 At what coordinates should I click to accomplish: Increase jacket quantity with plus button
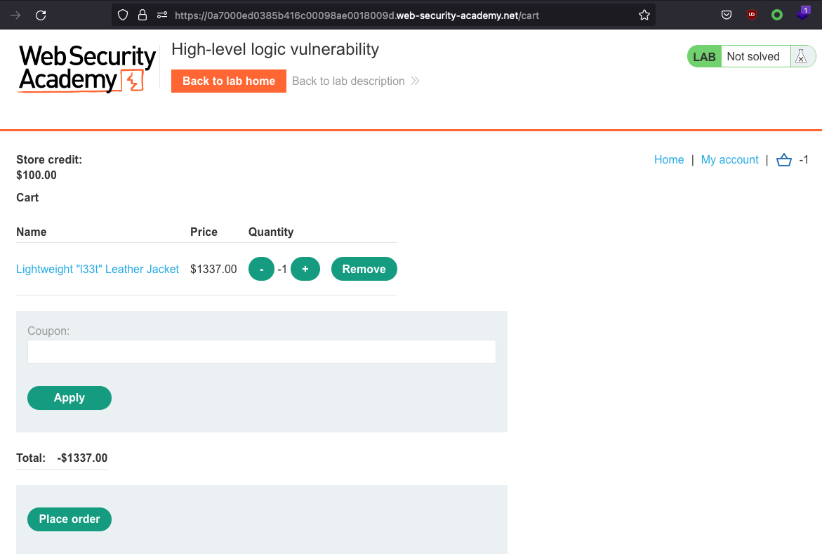pos(305,269)
